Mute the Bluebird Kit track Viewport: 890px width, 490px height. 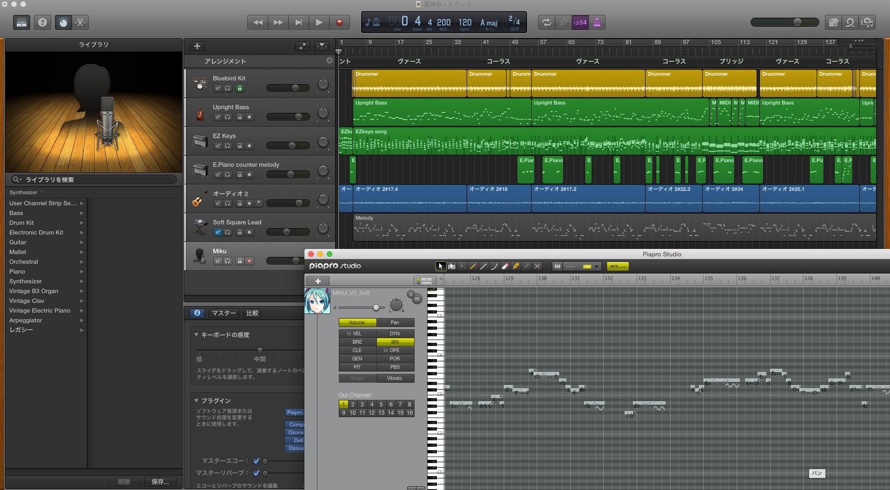[x=218, y=88]
